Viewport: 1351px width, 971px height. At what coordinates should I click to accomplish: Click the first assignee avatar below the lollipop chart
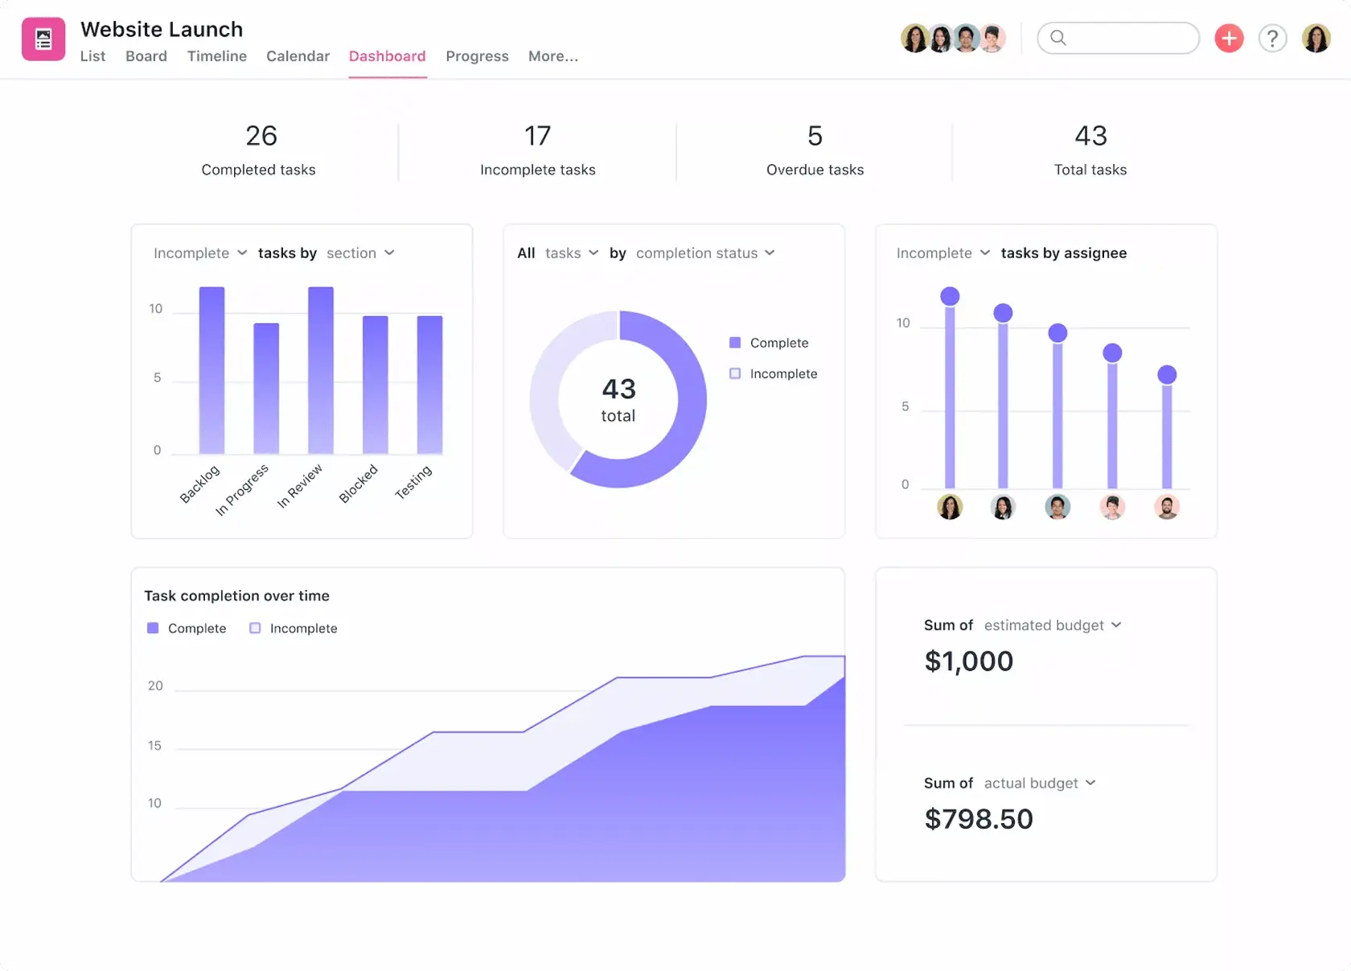tap(950, 507)
